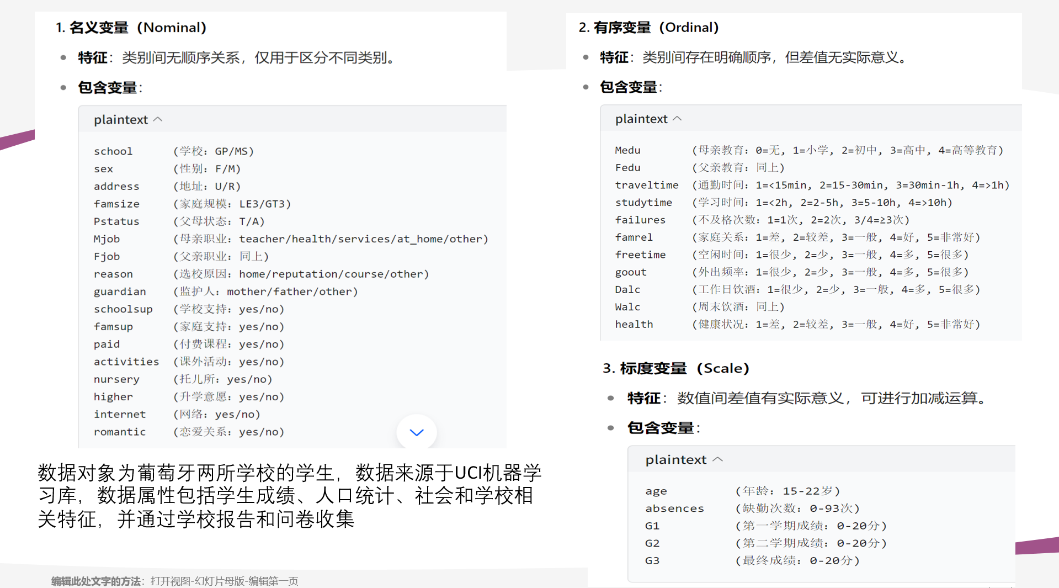1059x588 pixels.
Task: Click the heading 名义变量 (Nominal)
Action: (x=131, y=27)
